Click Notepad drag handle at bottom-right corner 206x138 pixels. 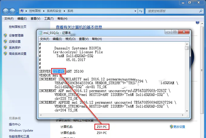[x=187, y=116]
